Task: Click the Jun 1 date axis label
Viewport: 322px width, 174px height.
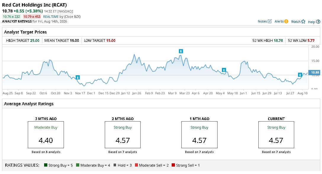Action: (243, 93)
